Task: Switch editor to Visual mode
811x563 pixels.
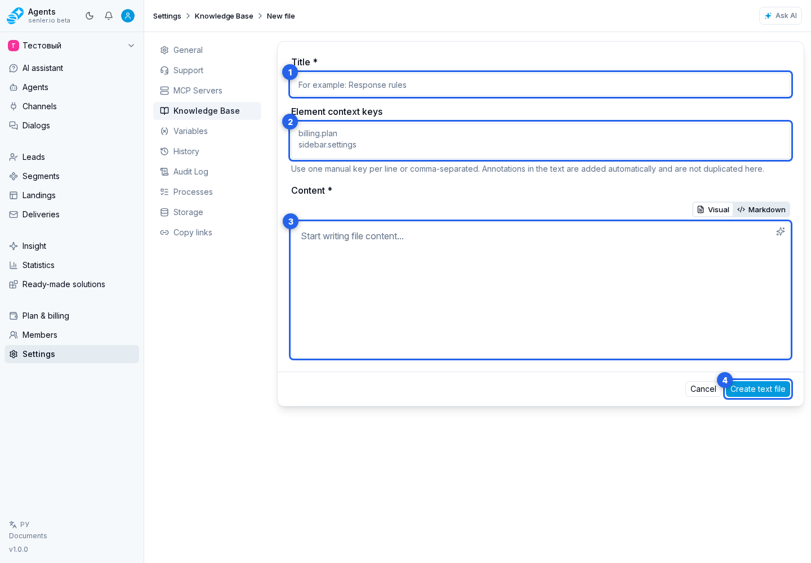Action: pyautogui.click(x=713, y=209)
